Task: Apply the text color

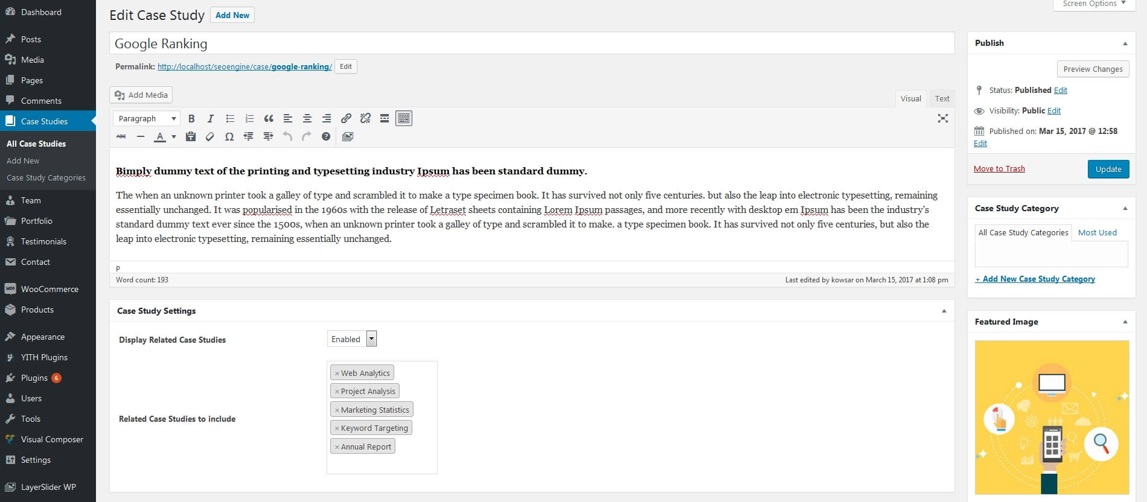Action: (160, 137)
